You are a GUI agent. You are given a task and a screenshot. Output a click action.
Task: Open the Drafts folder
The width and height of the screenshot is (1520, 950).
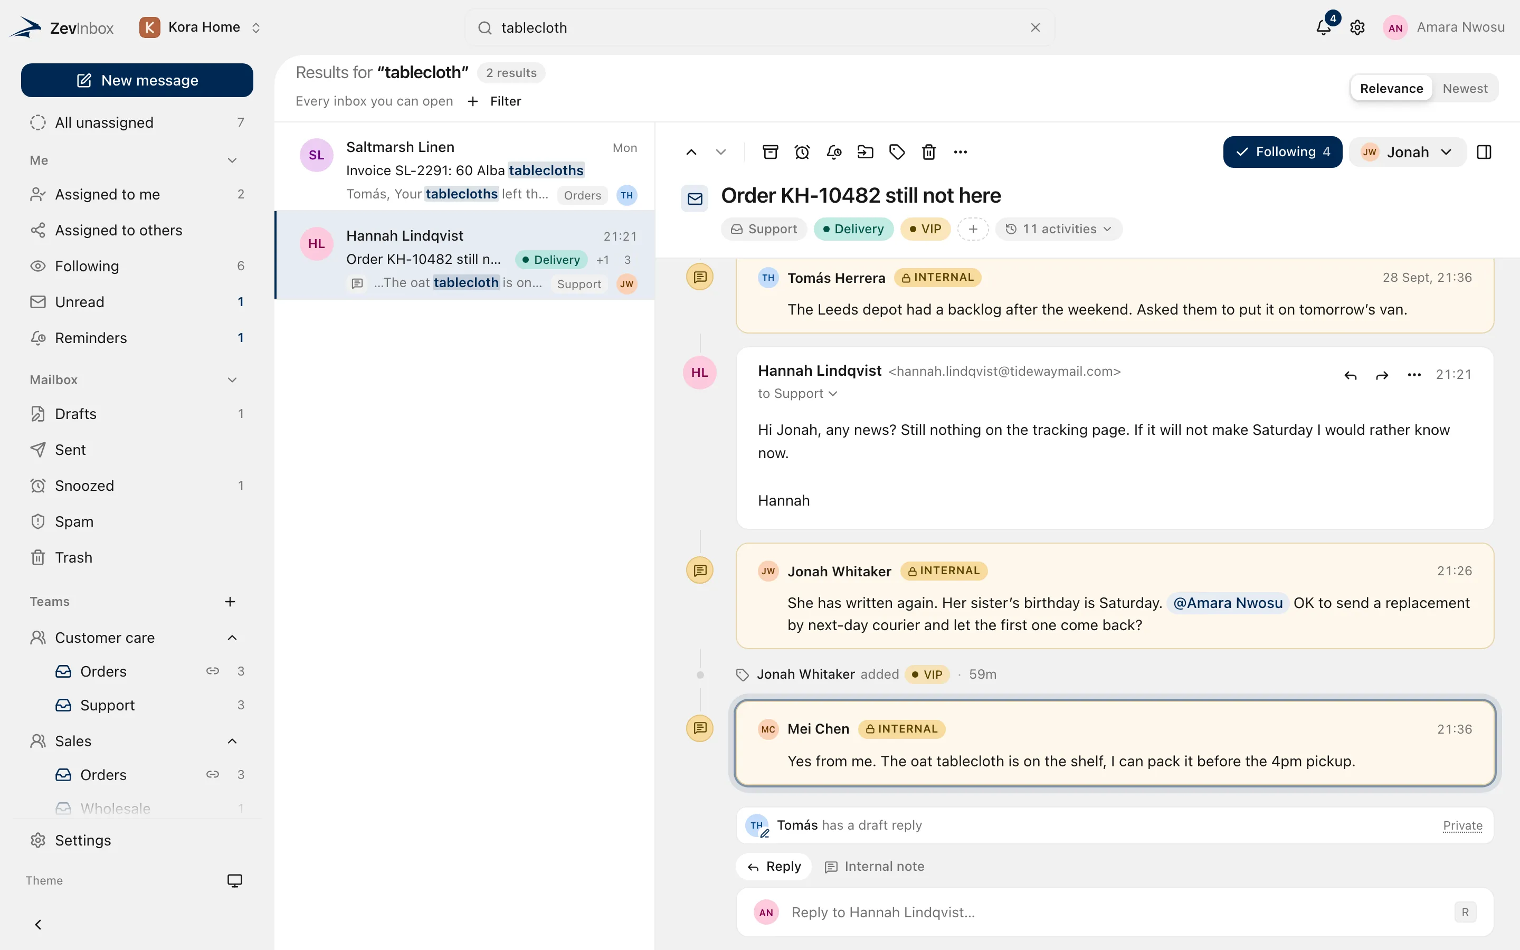(x=137, y=413)
